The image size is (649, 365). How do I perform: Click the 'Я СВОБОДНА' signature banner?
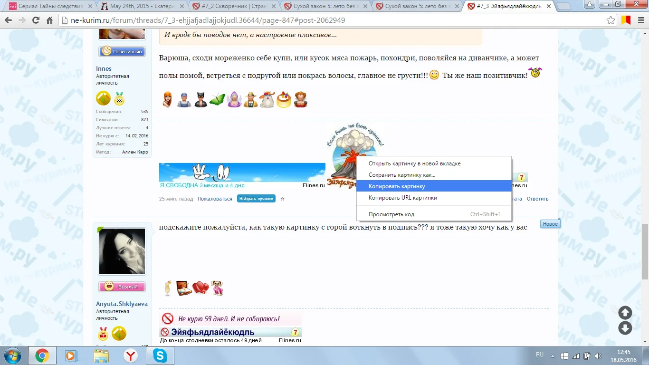click(242, 175)
